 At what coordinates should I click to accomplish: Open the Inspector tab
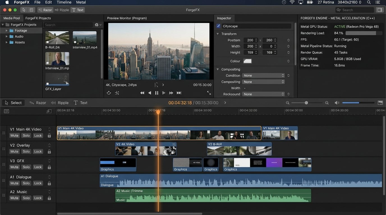pyautogui.click(x=224, y=18)
